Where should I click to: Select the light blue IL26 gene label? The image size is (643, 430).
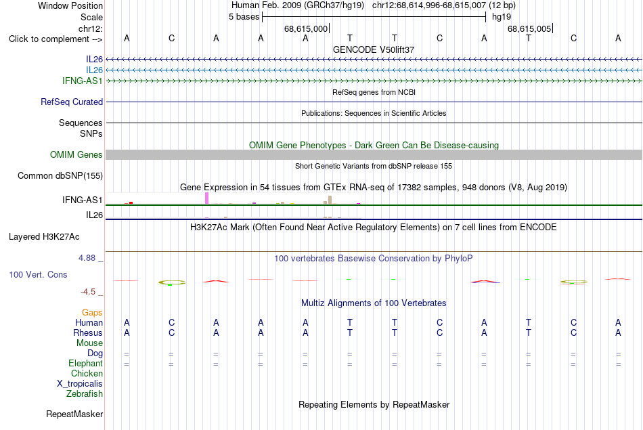[x=94, y=70]
